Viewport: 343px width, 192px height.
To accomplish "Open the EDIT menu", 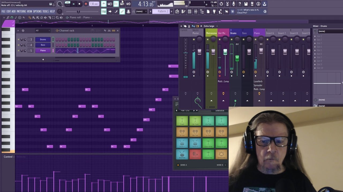I will pyautogui.click(x=9, y=11).
